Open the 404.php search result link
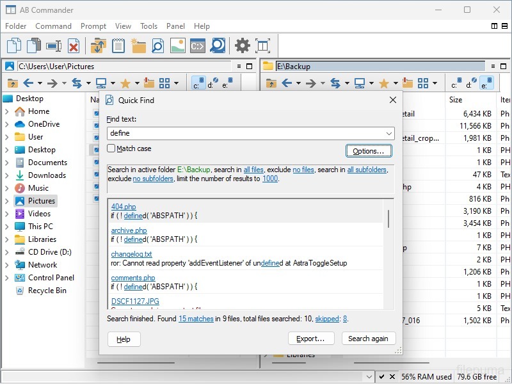The height and width of the screenshot is (384, 512). (x=124, y=207)
